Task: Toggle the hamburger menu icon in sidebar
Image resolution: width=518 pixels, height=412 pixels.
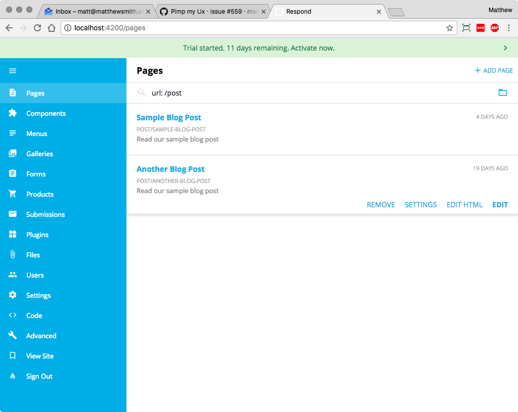Action: coord(13,71)
